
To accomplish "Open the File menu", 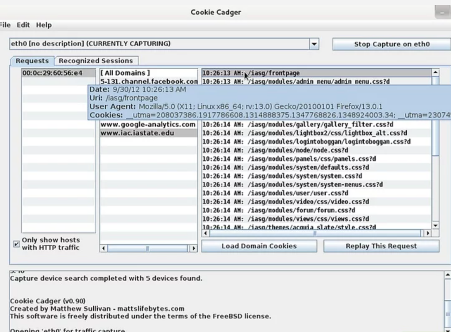I will coord(5,25).
